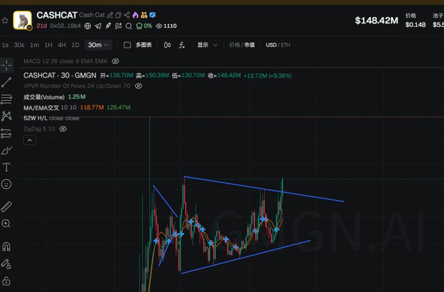Click the CASHCAT · 30 · GMGN chart title

tap(60, 76)
